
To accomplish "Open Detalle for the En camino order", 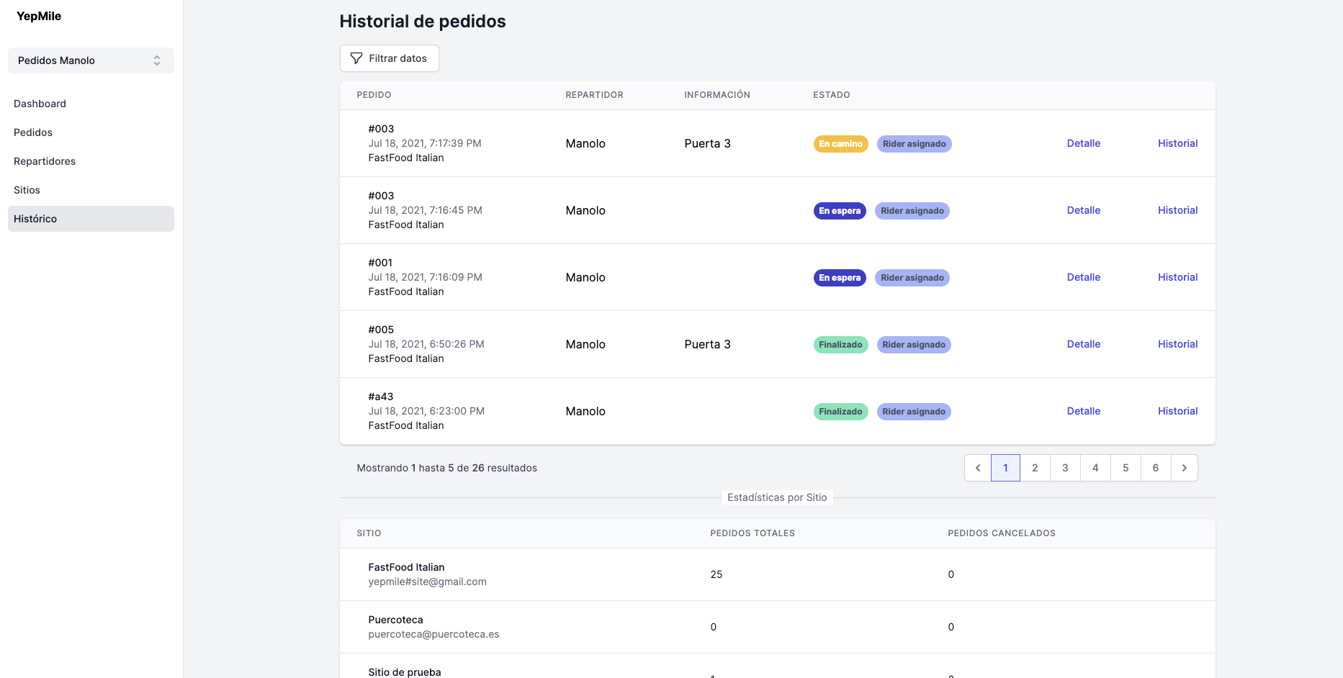I will [x=1083, y=143].
